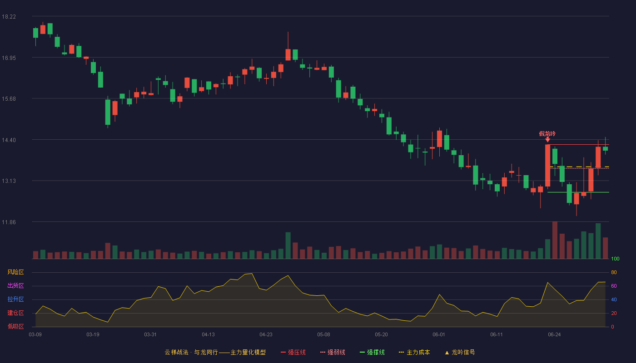
Task: Click the 14.40 price axis label
Action: [9, 140]
